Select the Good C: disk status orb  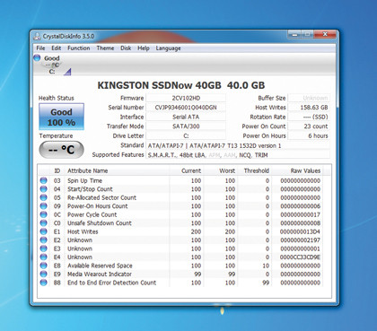(x=37, y=57)
